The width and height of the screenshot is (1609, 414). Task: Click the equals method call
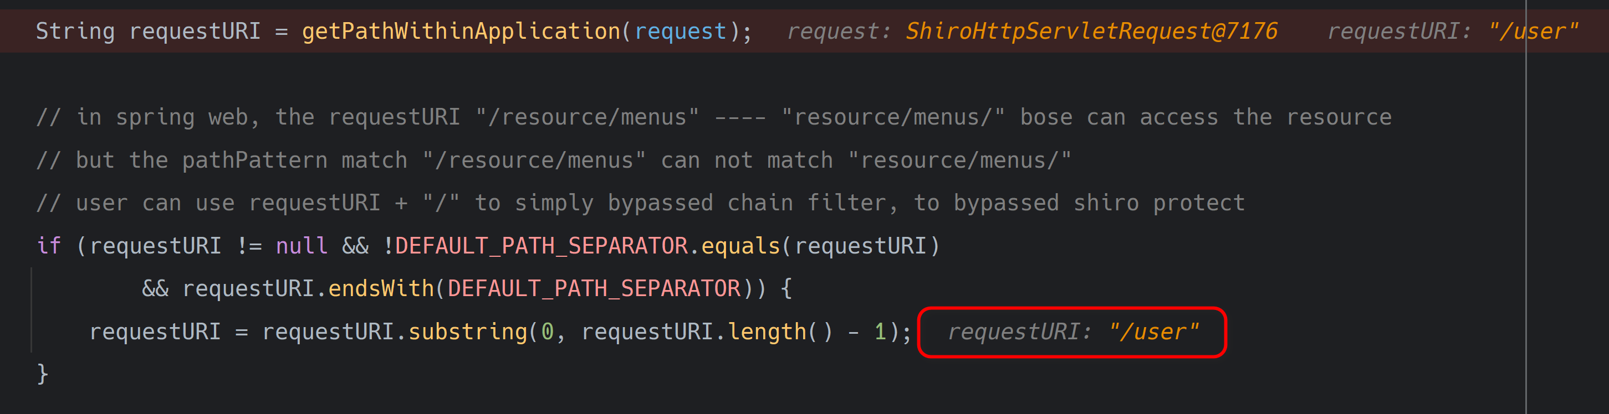click(741, 246)
